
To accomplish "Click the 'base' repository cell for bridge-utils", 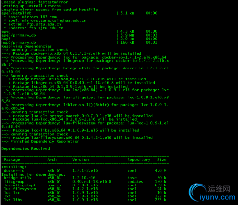I will pyautogui.click(x=132, y=178).
